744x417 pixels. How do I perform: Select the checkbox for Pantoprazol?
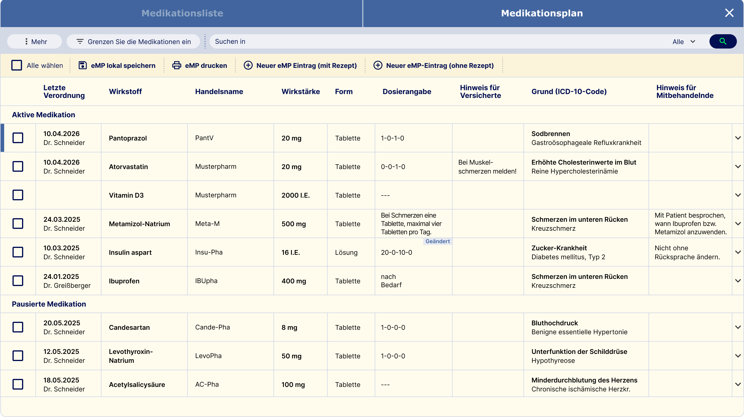18,138
